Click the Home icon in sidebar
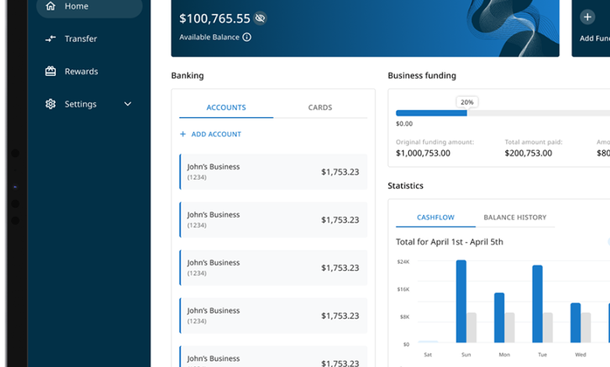The height and width of the screenshot is (367, 610). click(x=51, y=6)
